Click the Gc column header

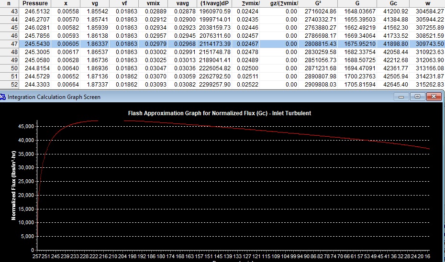(x=393, y=4)
